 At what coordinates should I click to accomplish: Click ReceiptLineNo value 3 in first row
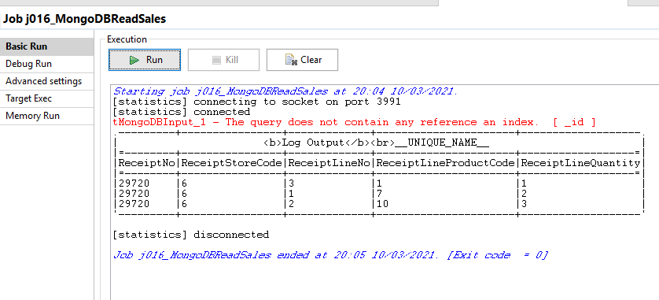pos(291,183)
